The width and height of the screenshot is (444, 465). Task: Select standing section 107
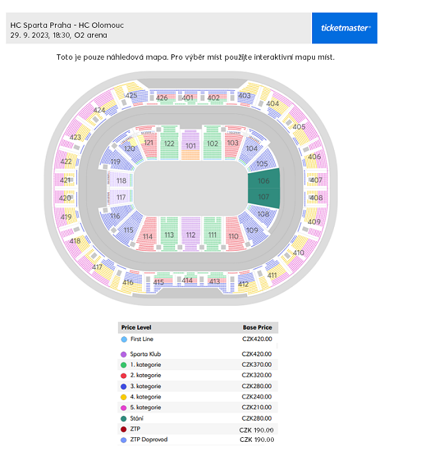coord(264,198)
